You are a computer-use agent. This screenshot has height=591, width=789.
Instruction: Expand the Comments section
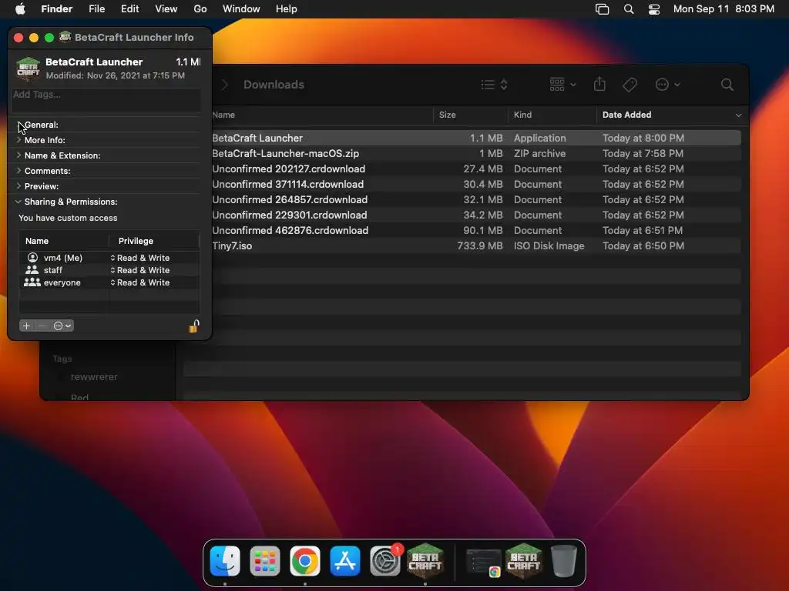pos(18,170)
